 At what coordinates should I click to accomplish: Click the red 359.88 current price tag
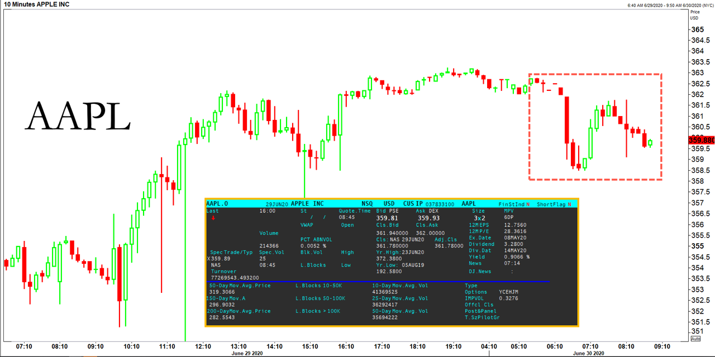703,141
